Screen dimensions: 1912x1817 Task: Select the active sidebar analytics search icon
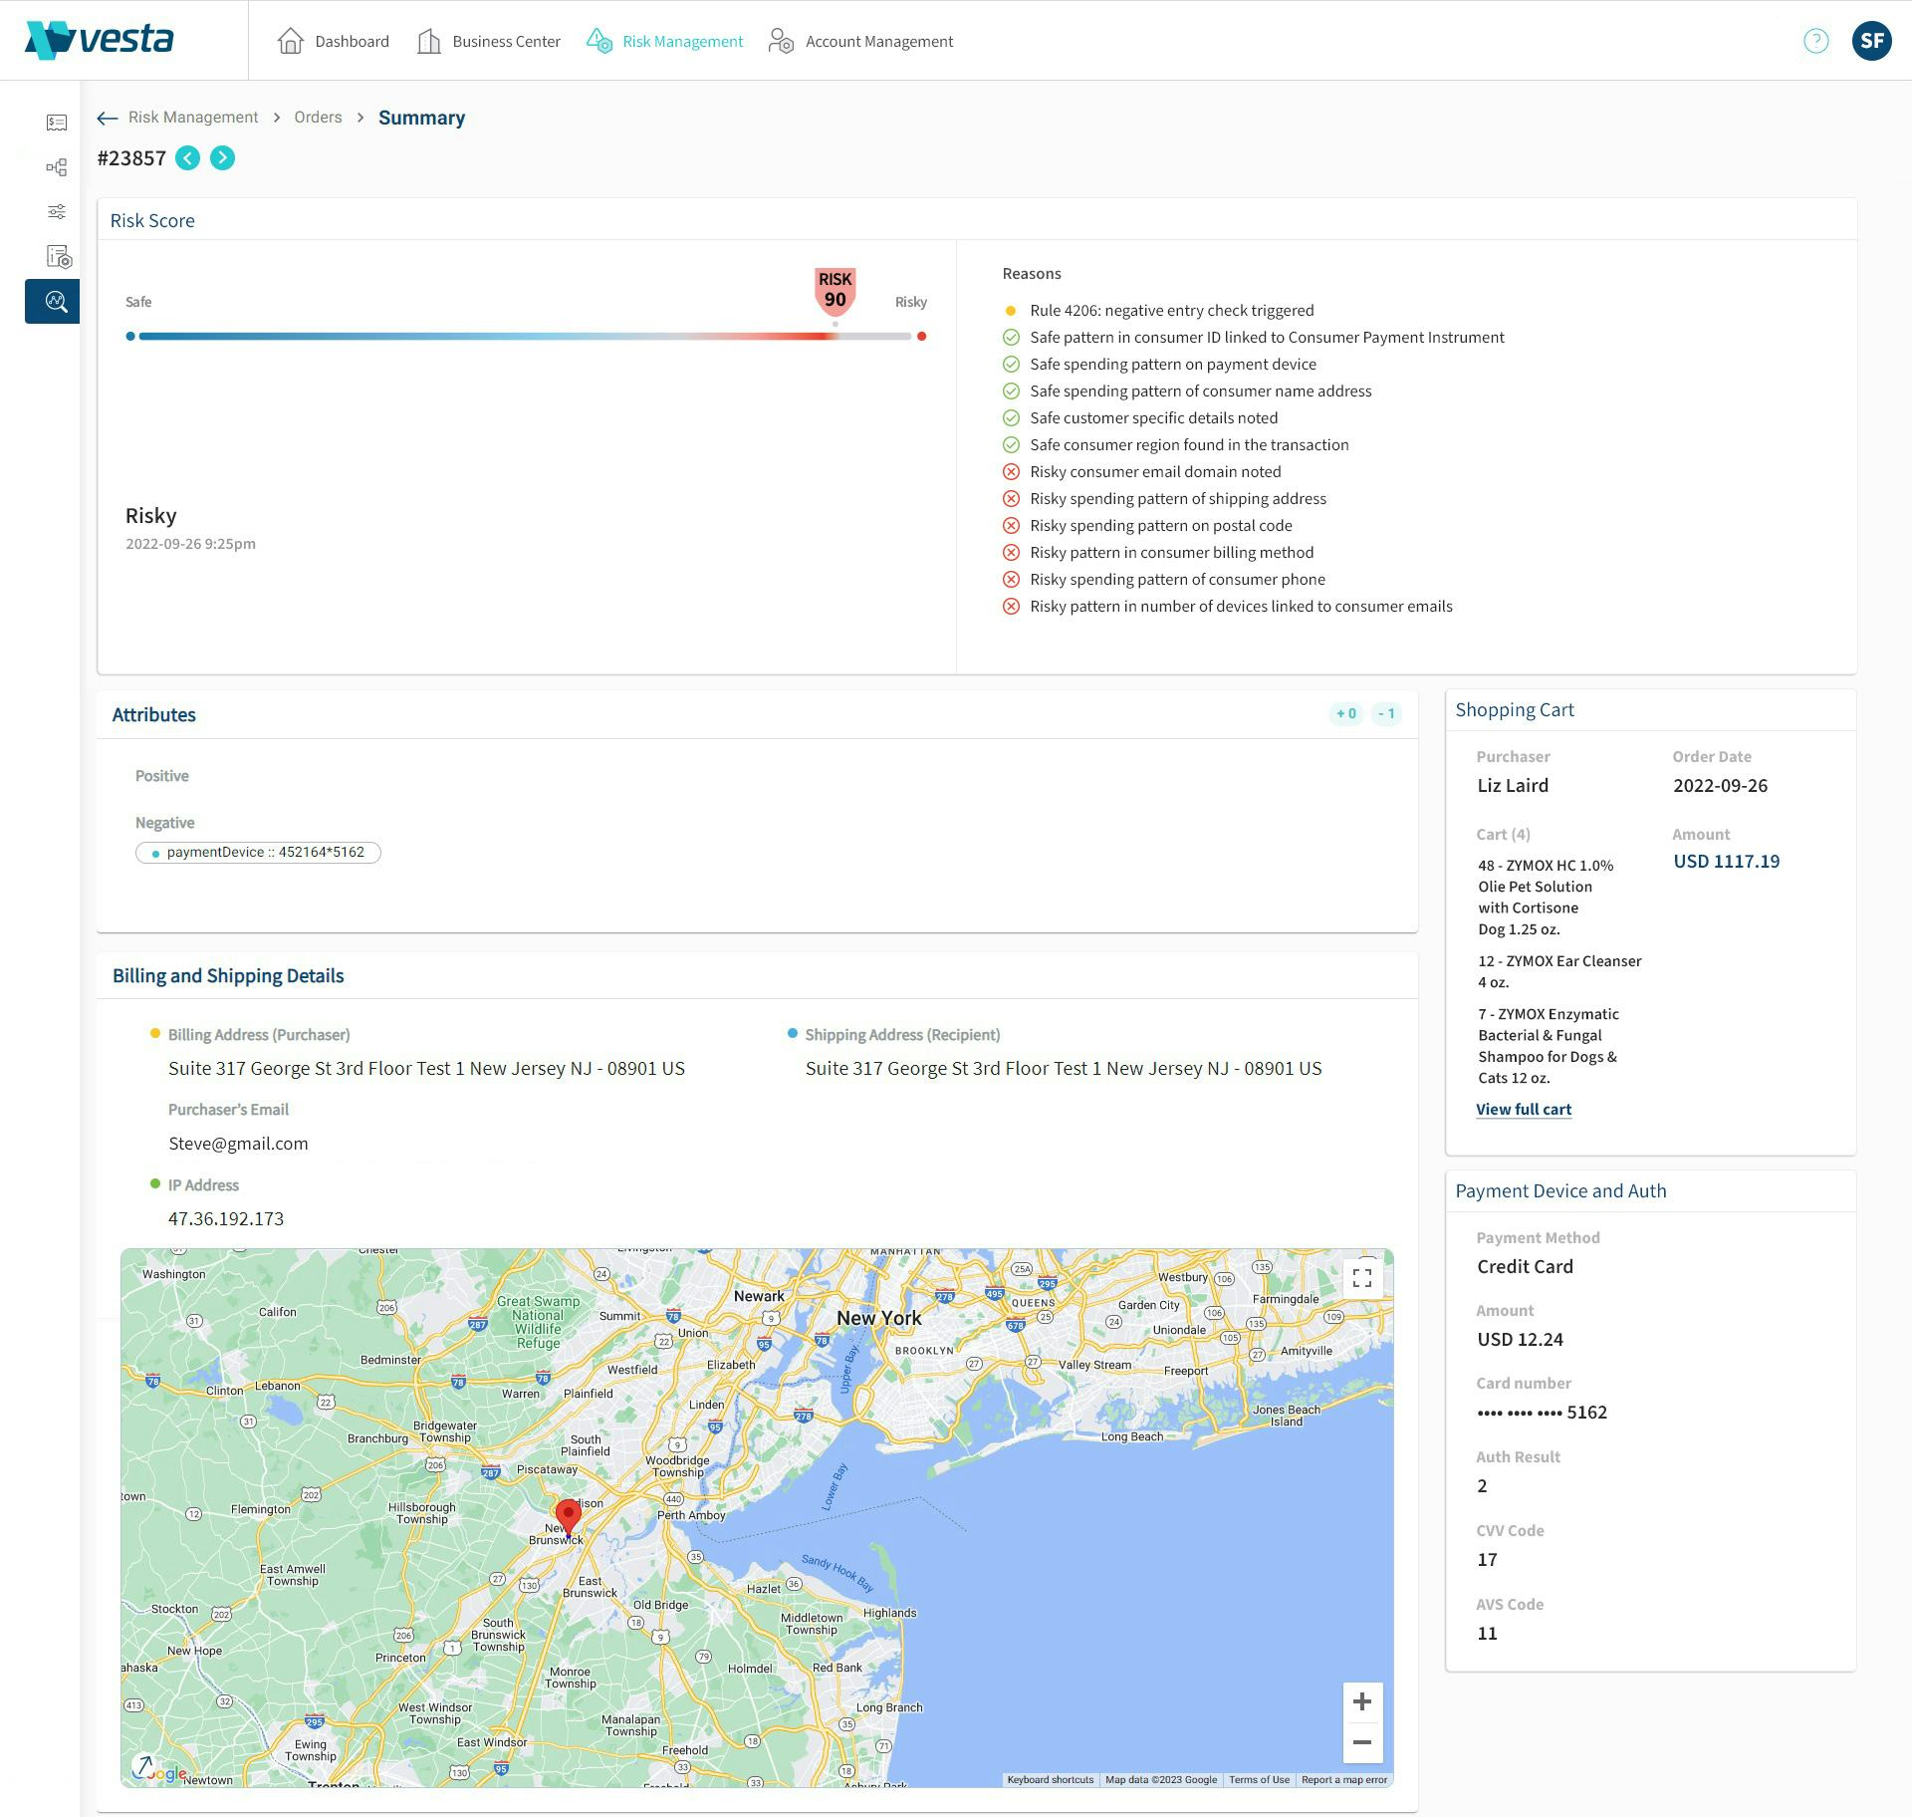point(55,301)
